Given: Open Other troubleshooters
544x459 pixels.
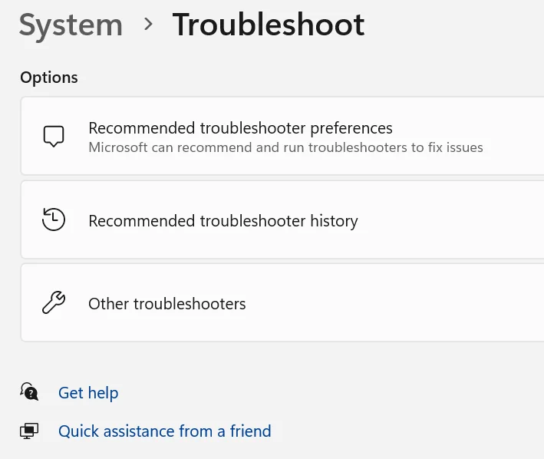Looking at the screenshot, I should (166, 304).
